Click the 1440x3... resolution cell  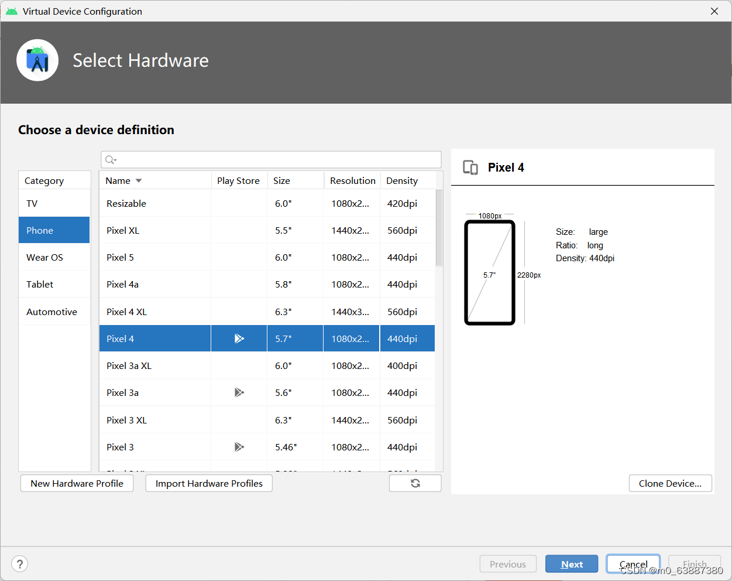click(x=352, y=312)
